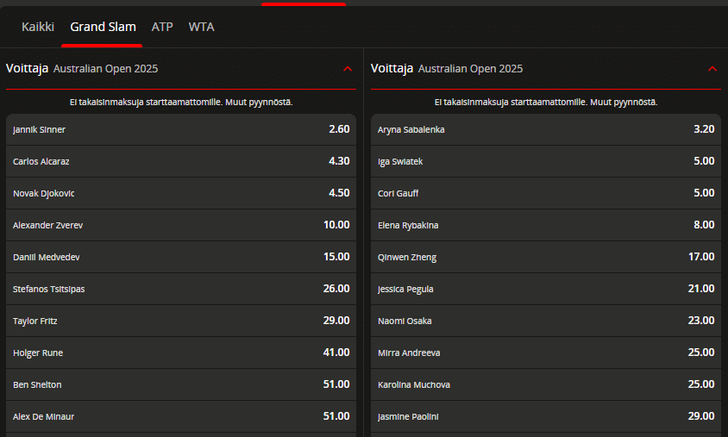Choose Elena Rybakina at 8.00

tap(546, 226)
